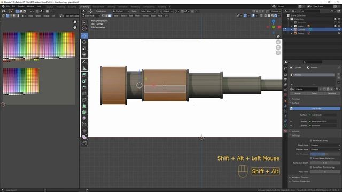342x192 pixels.
Task: Select the Measure tool
Action: 84,68
